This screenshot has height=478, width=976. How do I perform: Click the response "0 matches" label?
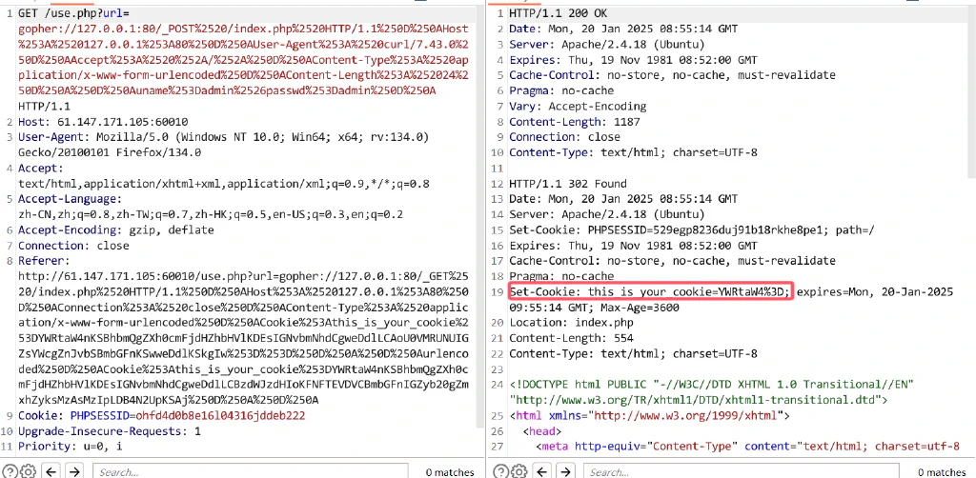click(941, 472)
